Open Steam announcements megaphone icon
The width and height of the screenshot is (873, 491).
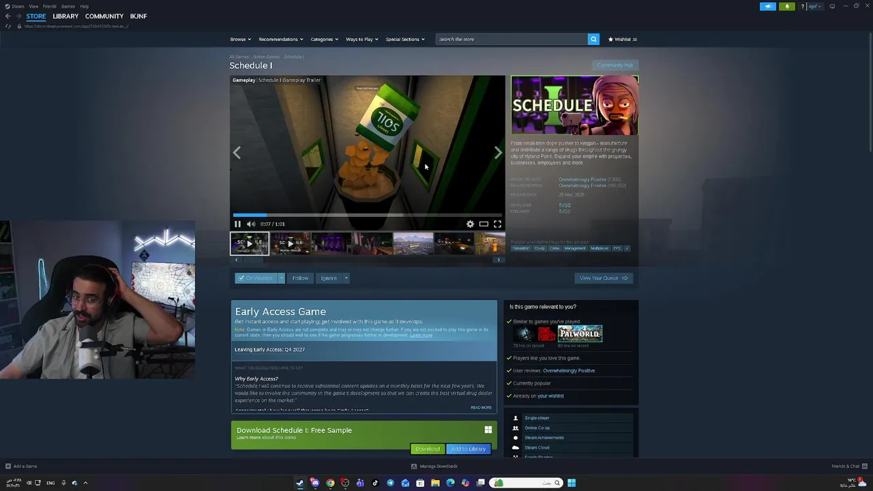[768, 6]
